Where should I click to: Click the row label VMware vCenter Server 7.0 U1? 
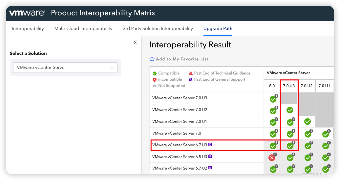180,122
